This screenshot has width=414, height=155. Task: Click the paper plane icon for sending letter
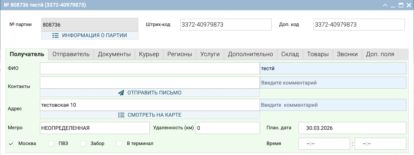[x=121, y=93]
